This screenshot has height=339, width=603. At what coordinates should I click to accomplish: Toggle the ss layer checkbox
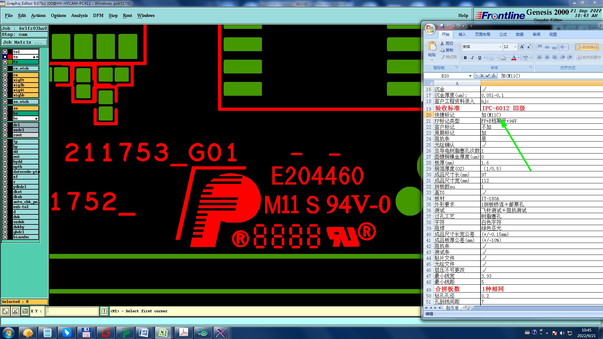pyautogui.click(x=5, y=108)
